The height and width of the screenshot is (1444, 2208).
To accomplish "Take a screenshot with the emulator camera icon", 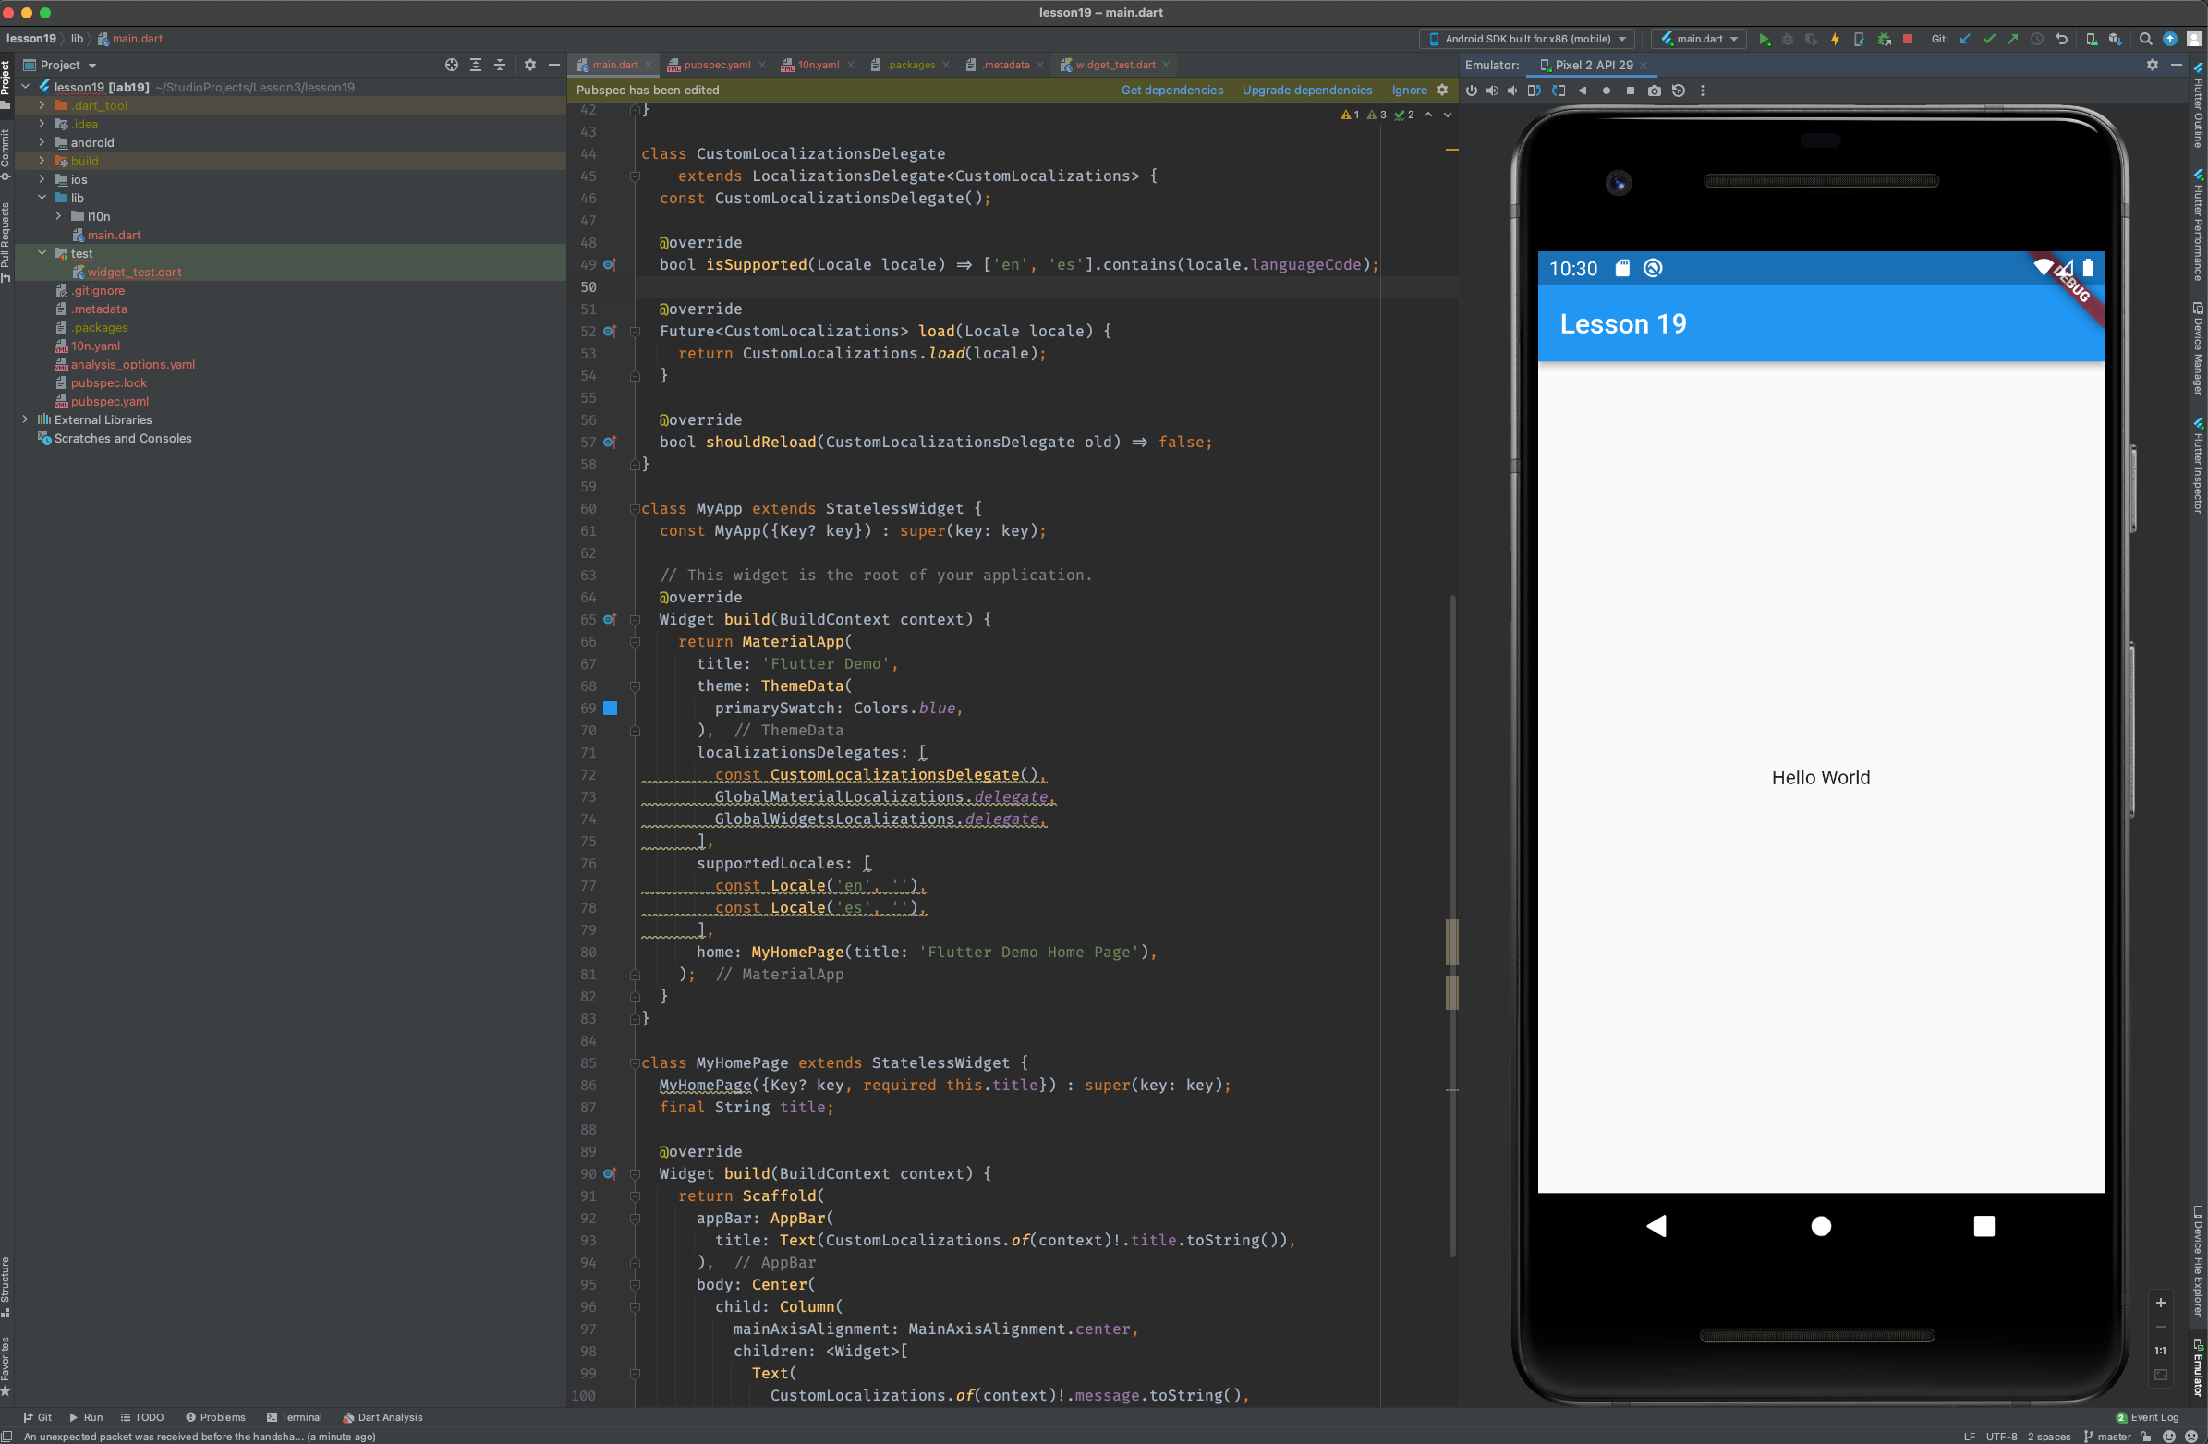I will [x=1654, y=90].
